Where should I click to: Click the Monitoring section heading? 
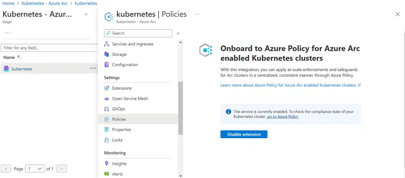point(115,153)
